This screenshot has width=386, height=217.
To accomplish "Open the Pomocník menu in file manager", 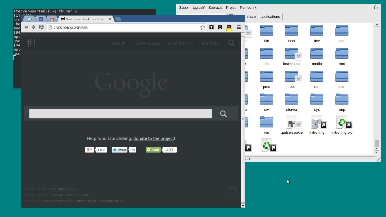I will coord(248,8).
